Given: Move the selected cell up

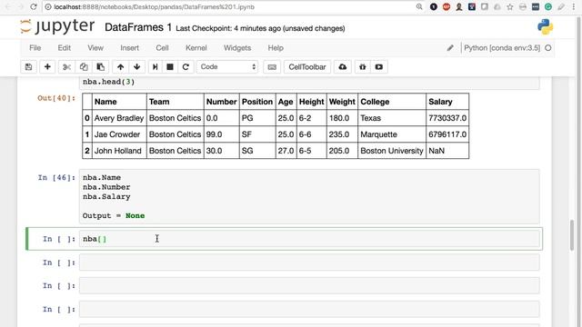Looking at the screenshot, I should point(120,67).
